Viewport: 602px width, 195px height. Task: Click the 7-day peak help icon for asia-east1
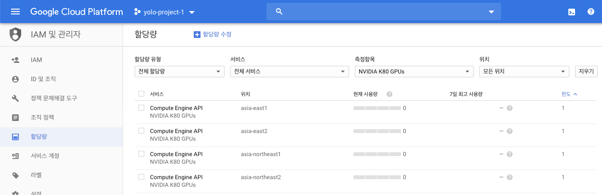click(510, 108)
